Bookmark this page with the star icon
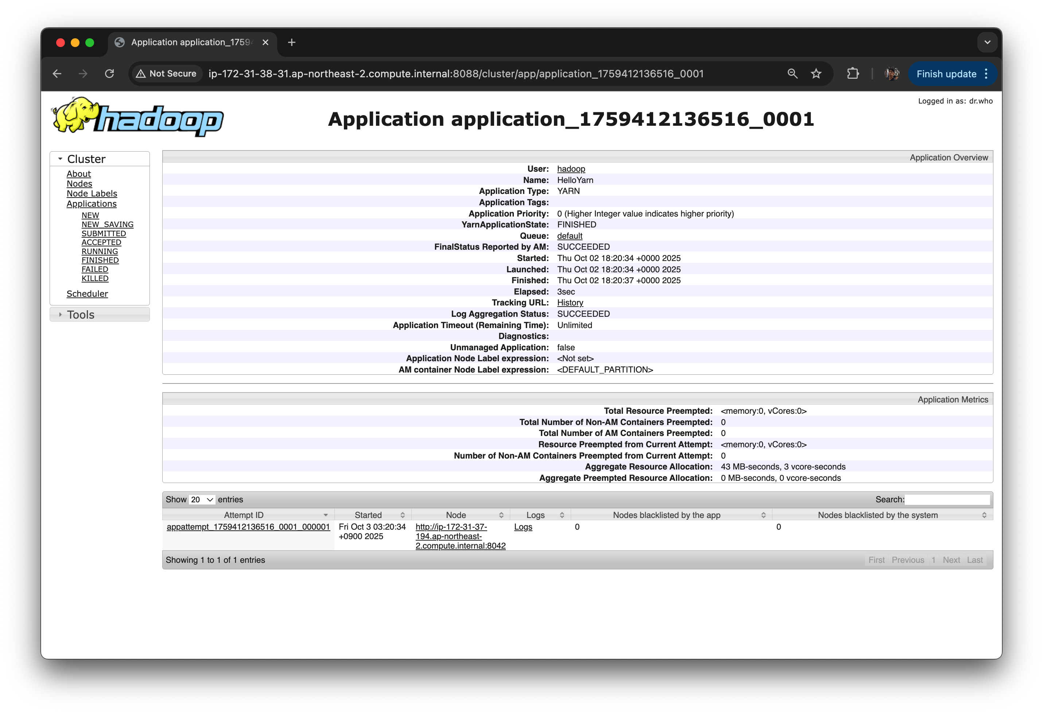Screen dimensions: 1043x713 816,74
